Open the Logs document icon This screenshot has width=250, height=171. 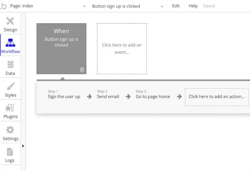[10, 152]
